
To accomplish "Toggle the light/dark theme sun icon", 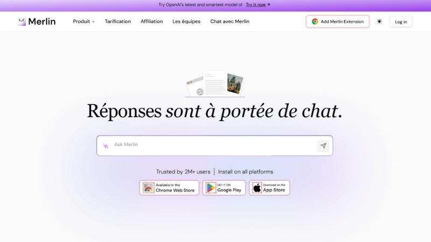I will coord(379,22).
